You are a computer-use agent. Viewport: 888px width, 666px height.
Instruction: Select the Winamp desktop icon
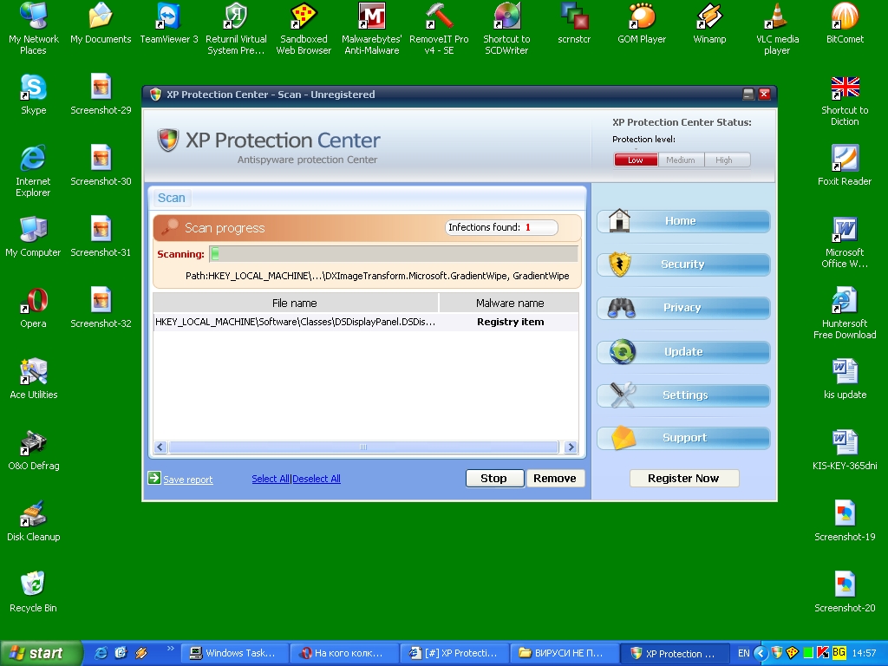pos(709,23)
